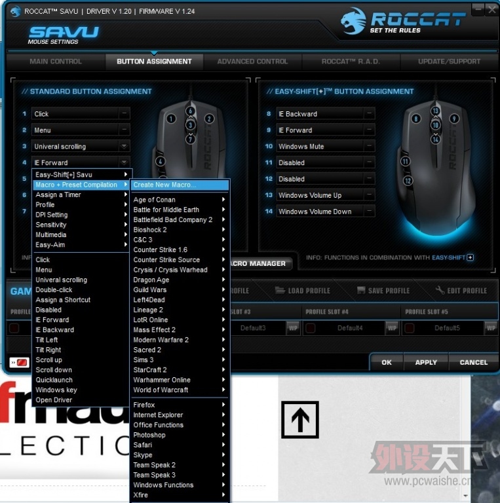
Task: Open dropdown for button 1 Click assignment
Action: point(125,113)
